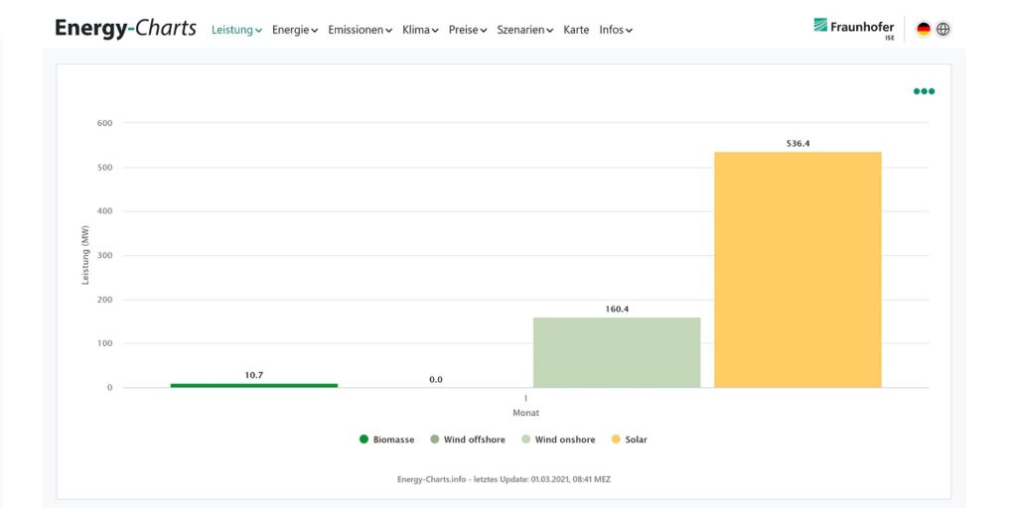
Task: Expand the Emissionen dropdown menu
Action: (360, 30)
